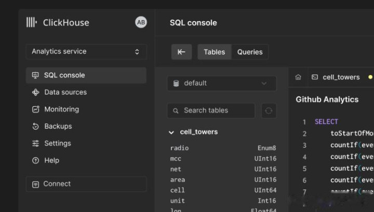Open the AB user avatar menu
Image resolution: width=374 pixels, height=212 pixels.
pos(141,22)
